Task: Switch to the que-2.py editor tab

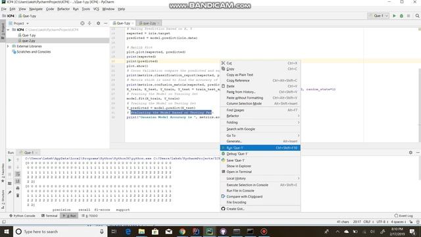Action: (x=149, y=24)
